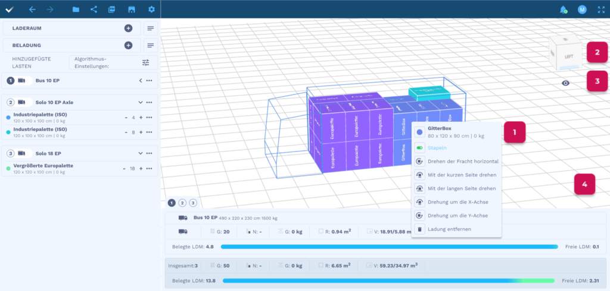Select the Solo 10 EP Axle vehicle row

79,102
